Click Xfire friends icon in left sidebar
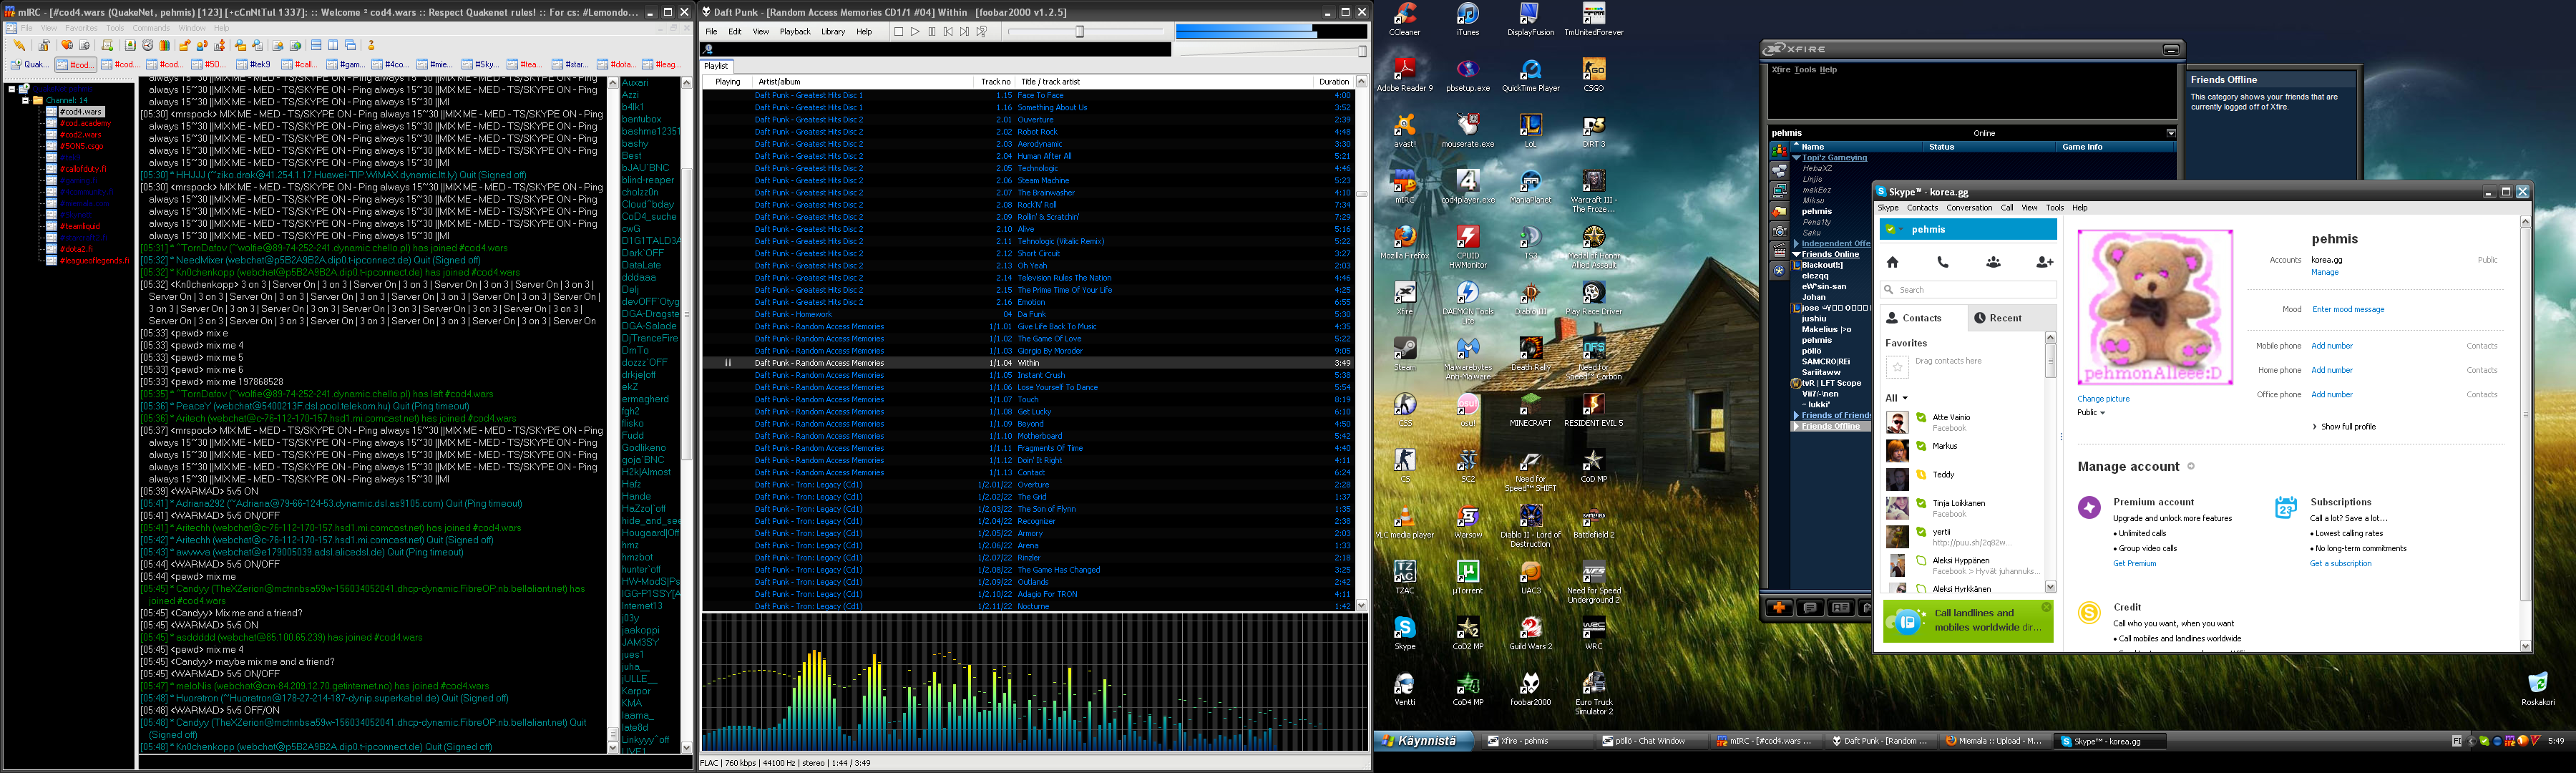This screenshot has width=2576, height=773. pyautogui.click(x=1780, y=152)
